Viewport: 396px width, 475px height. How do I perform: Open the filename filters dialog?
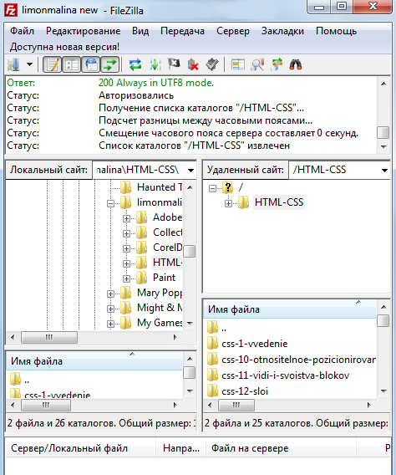(x=238, y=64)
